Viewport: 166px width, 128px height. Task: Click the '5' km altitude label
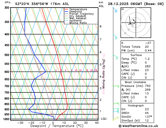pyautogui.click(x=101, y=65)
